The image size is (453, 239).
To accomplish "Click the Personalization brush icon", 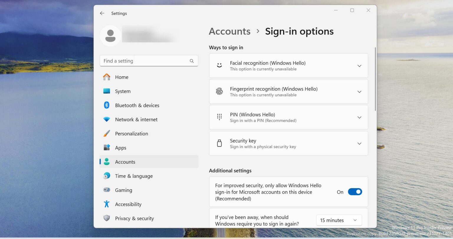I will point(106,133).
